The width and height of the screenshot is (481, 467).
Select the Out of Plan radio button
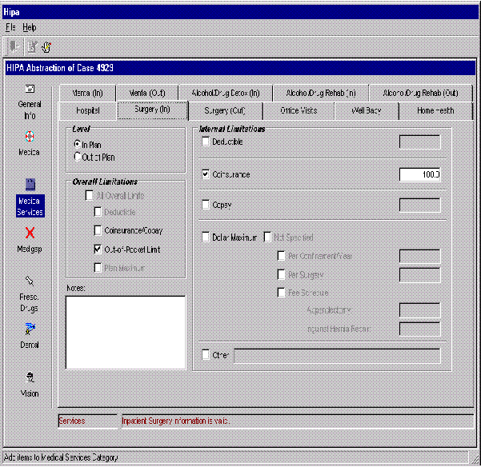click(x=78, y=158)
